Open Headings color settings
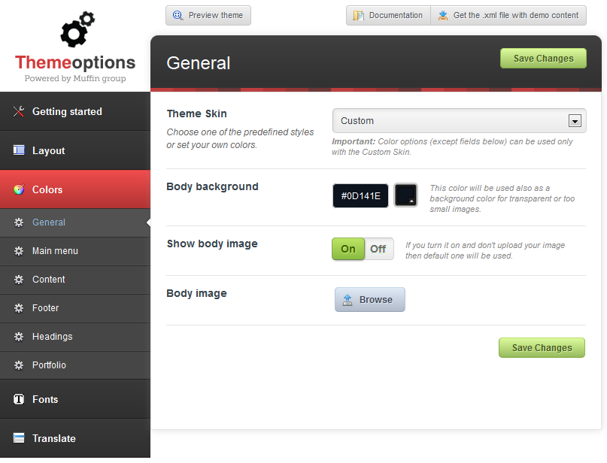This screenshot has width=607, height=463. (75, 337)
